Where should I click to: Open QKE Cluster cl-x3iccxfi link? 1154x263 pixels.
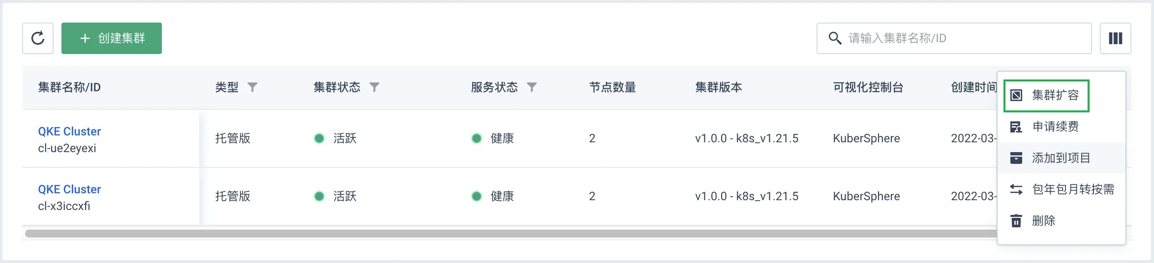69,189
